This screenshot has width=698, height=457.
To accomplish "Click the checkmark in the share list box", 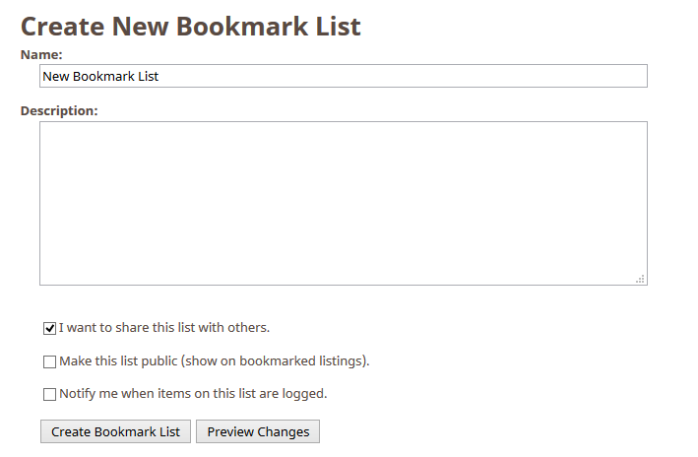I will pos(50,329).
